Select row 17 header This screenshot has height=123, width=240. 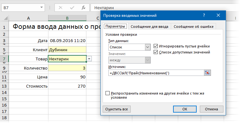(4, 112)
